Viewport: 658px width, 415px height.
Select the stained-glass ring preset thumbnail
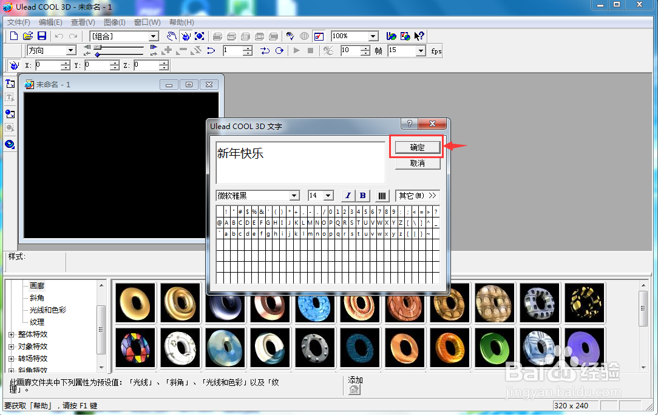tap(135, 348)
